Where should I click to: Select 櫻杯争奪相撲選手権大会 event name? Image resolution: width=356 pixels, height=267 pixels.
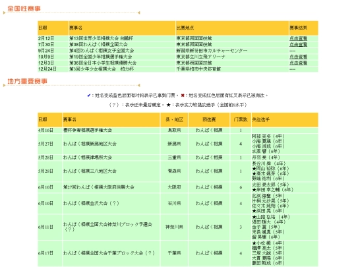pyautogui.click(x=88, y=131)
